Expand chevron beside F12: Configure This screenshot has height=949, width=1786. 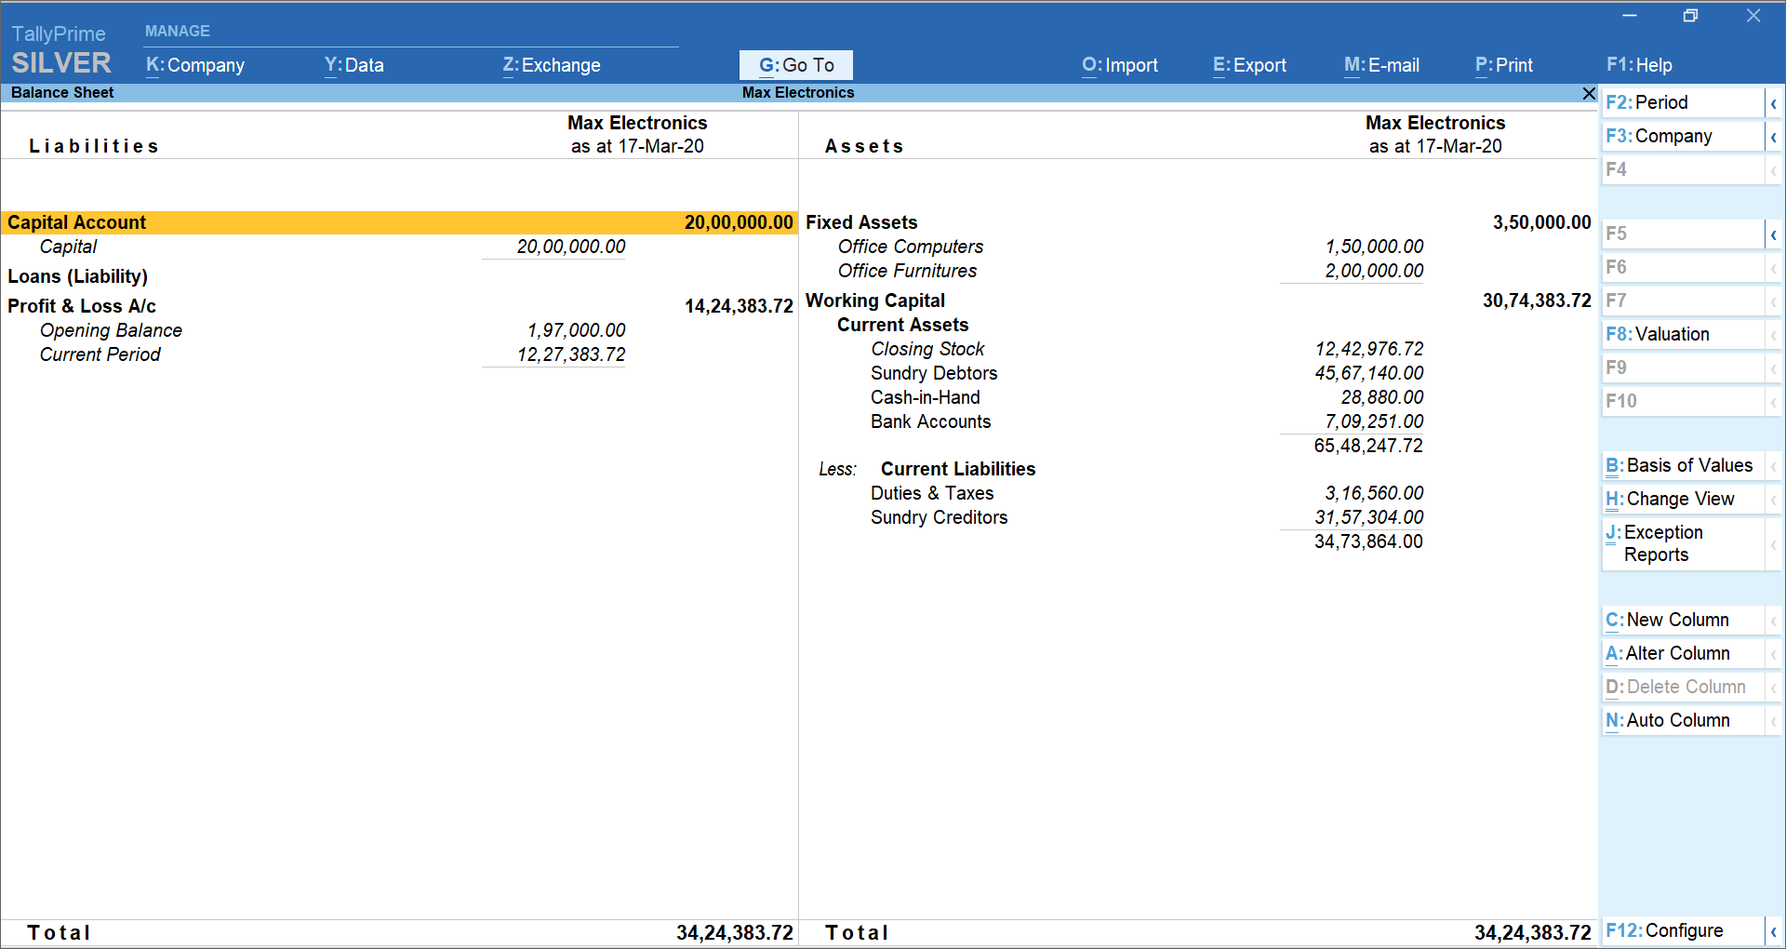pos(1774,931)
